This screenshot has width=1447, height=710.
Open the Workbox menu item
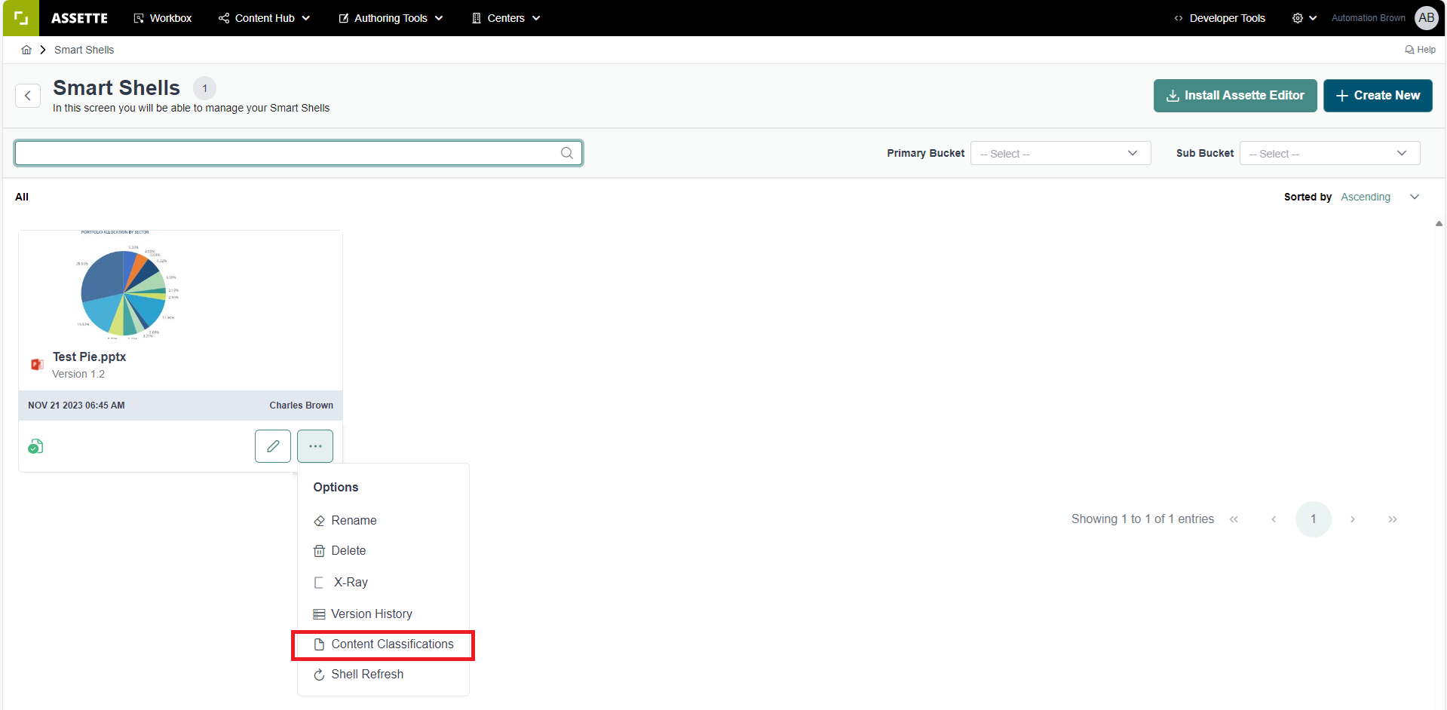[x=163, y=18]
